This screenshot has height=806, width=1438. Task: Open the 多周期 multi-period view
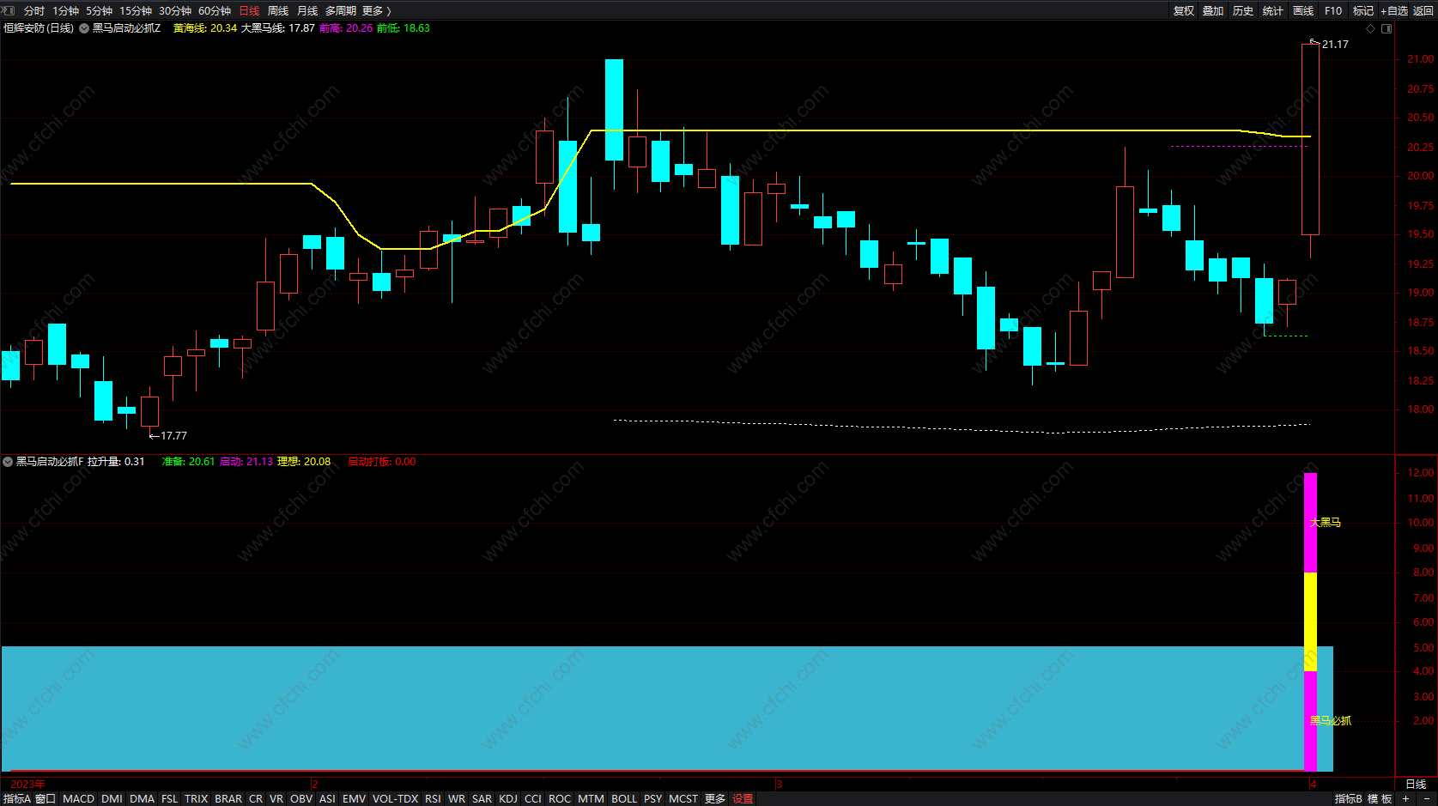pos(341,10)
